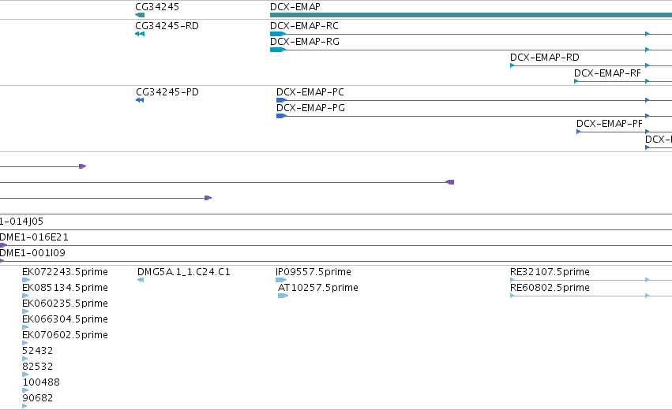Select the EK070602.5prime EST label
This screenshot has width=672, height=410.
65,335
